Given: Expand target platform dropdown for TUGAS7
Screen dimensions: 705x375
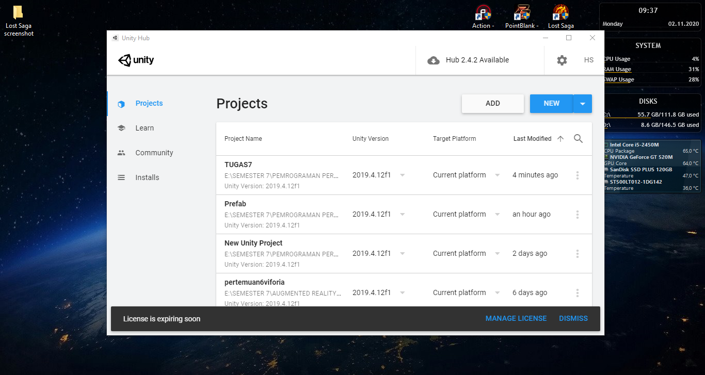Looking at the screenshot, I should (x=498, y=175).
